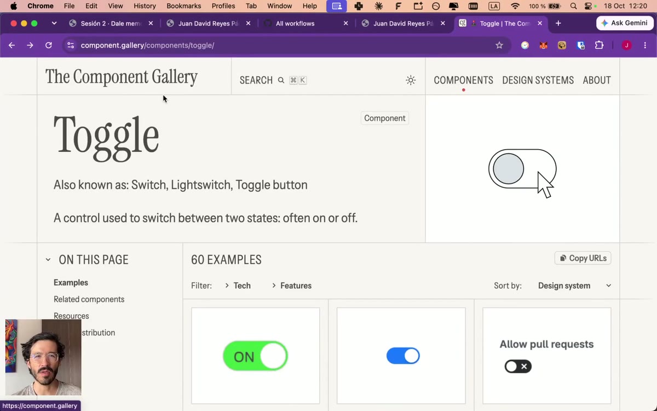This screenshot has width=657, height=411.
Task: Click the LA input source icon
Action: (x=494, y=6)
